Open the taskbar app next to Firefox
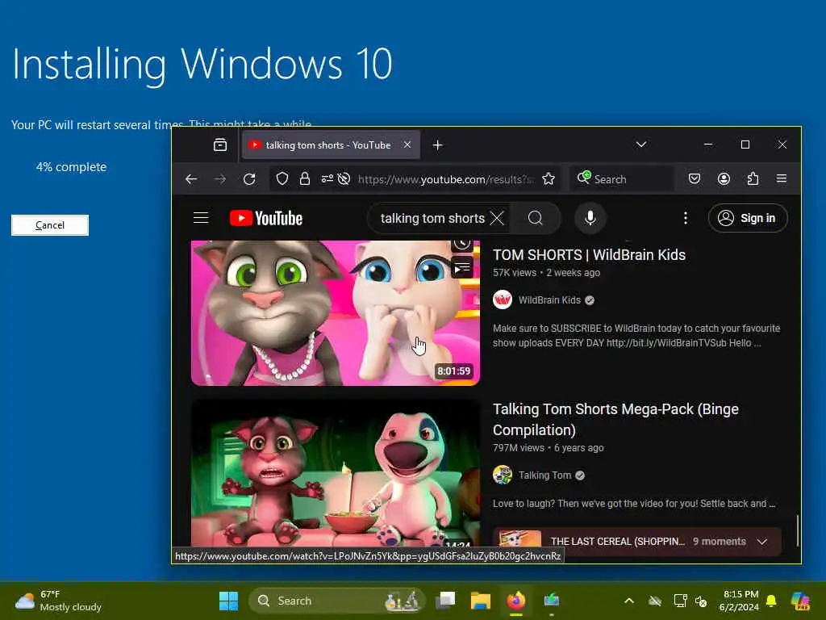Screen dimensions: 826x620 (x=552, y=601)
